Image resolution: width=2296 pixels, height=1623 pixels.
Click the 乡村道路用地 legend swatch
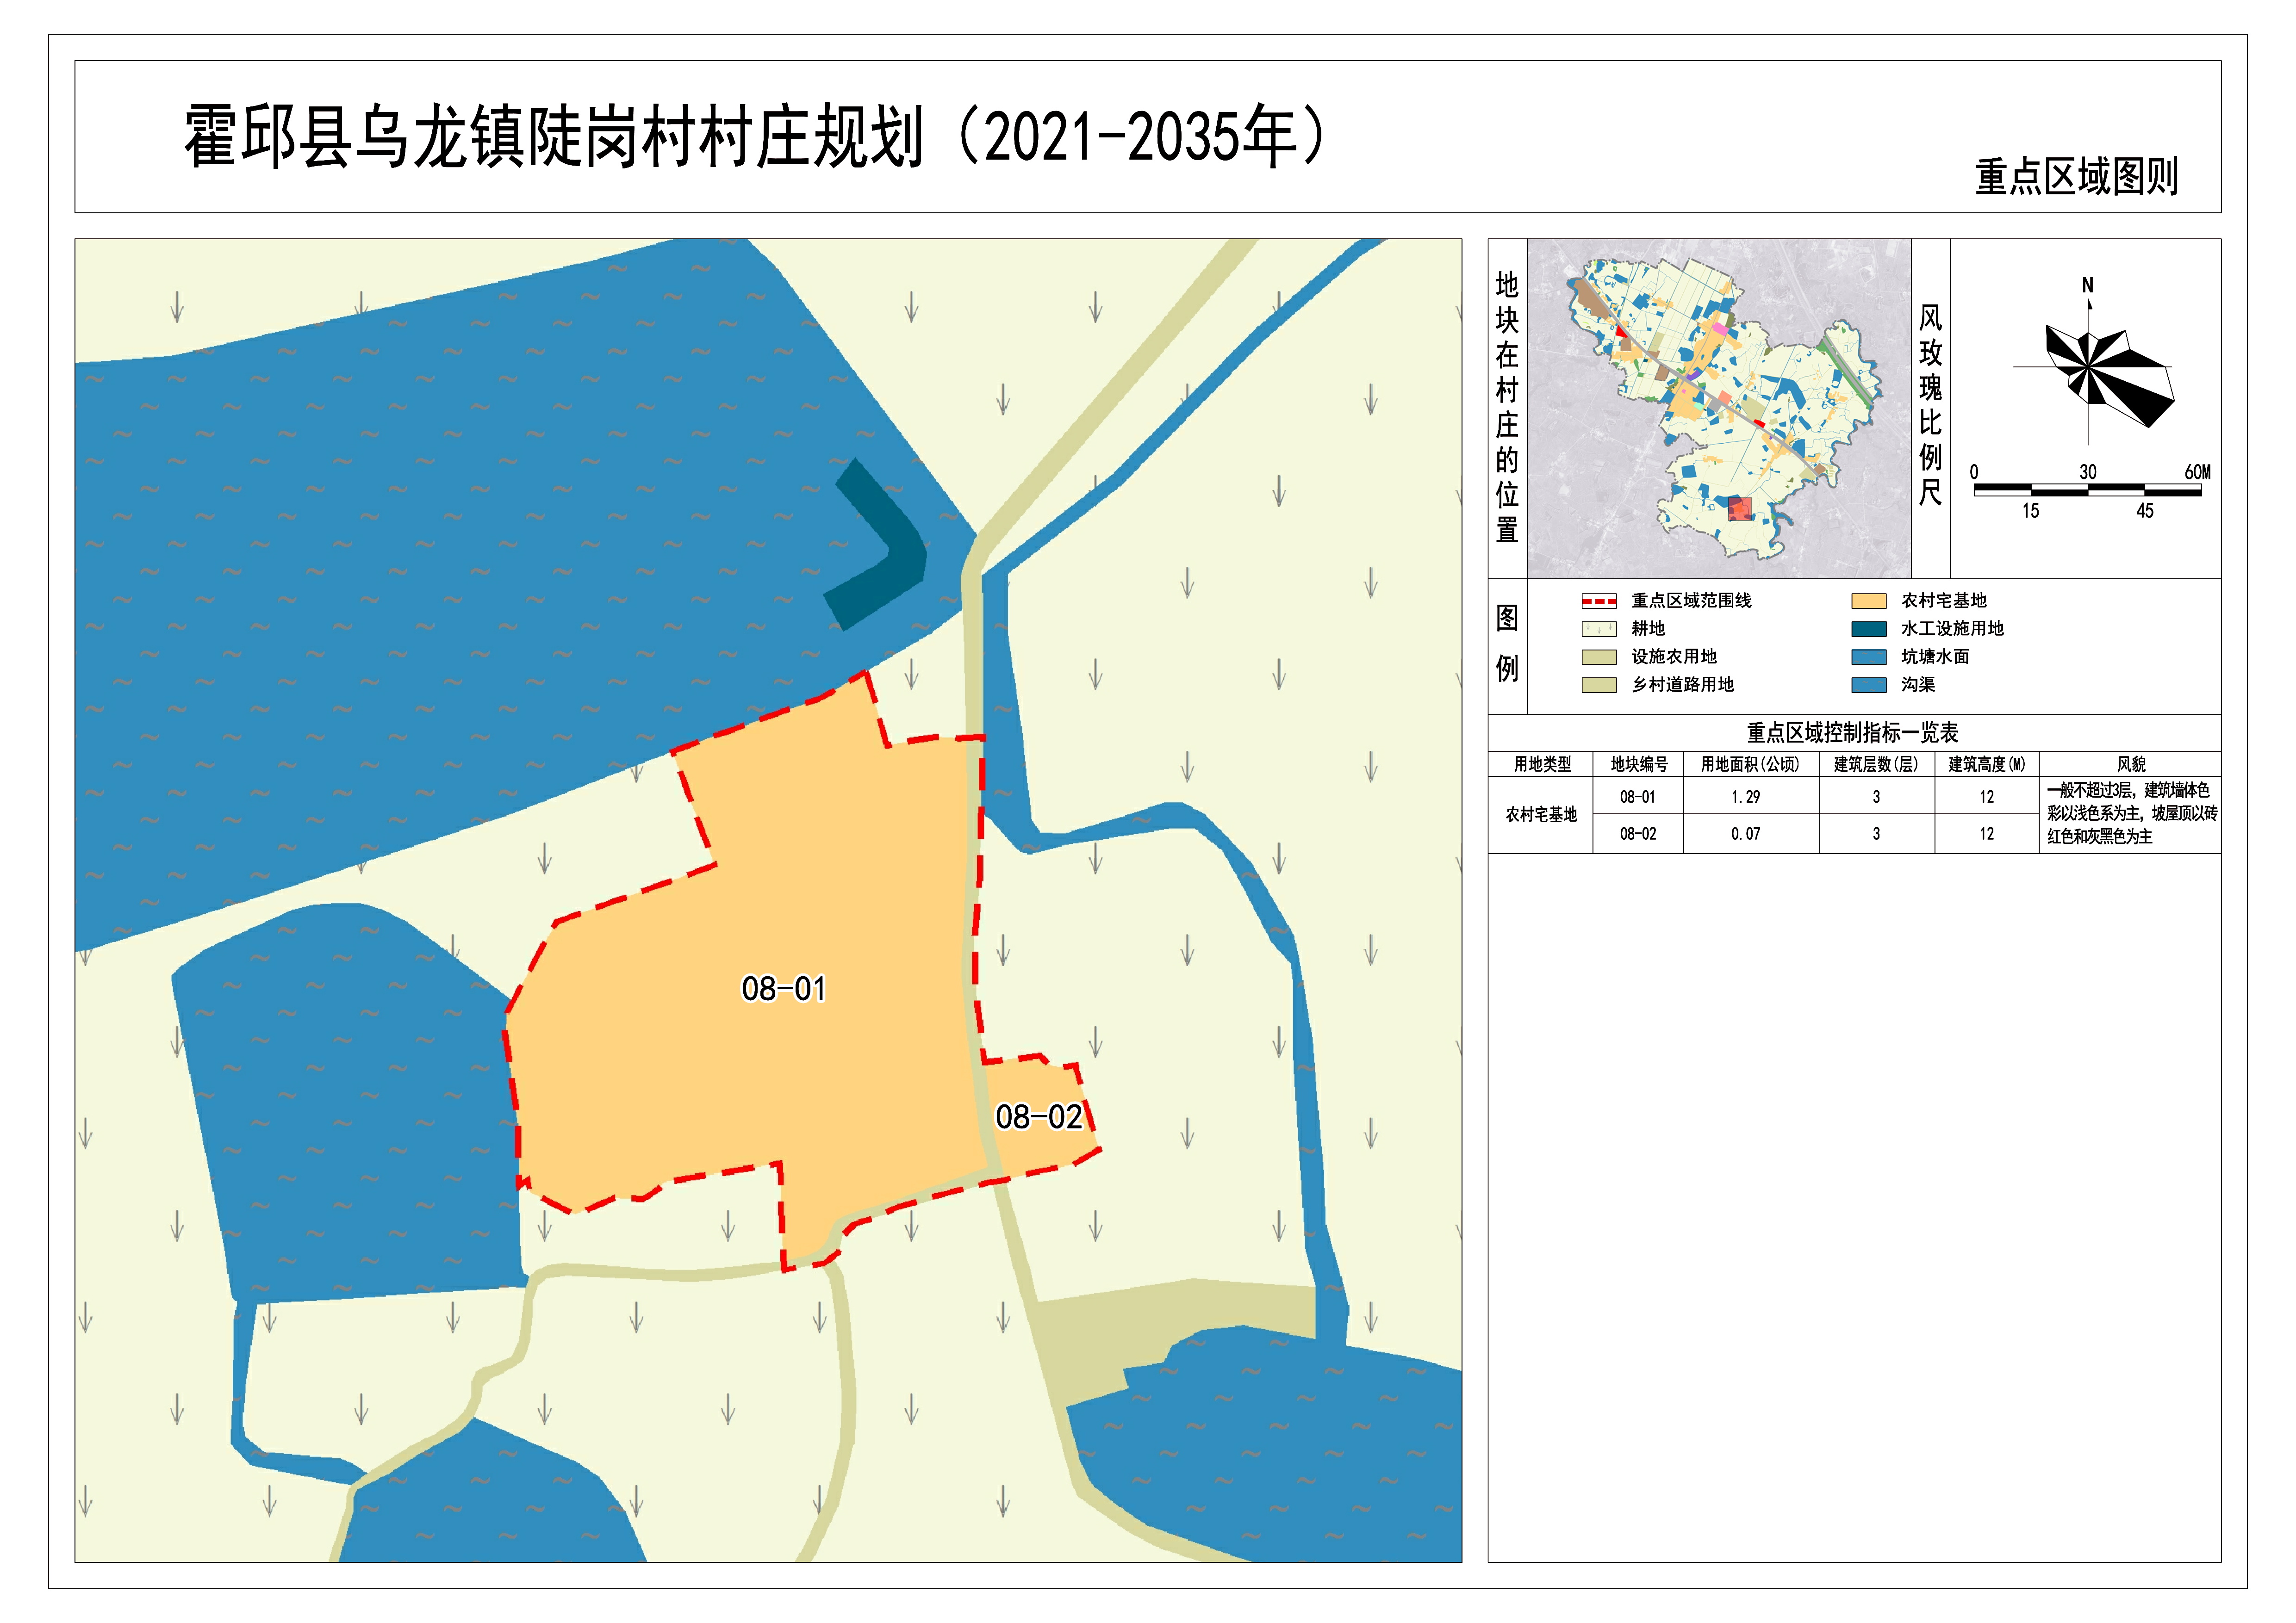[x=1598, y=685]
